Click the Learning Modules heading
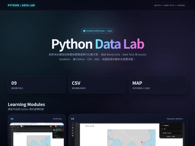The width and height of the screenshot is (195, 146). 26,105
